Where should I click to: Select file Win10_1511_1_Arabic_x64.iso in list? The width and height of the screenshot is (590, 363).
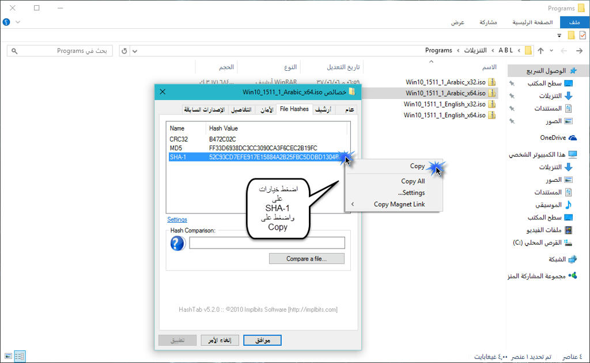click(x=445, y=93)
